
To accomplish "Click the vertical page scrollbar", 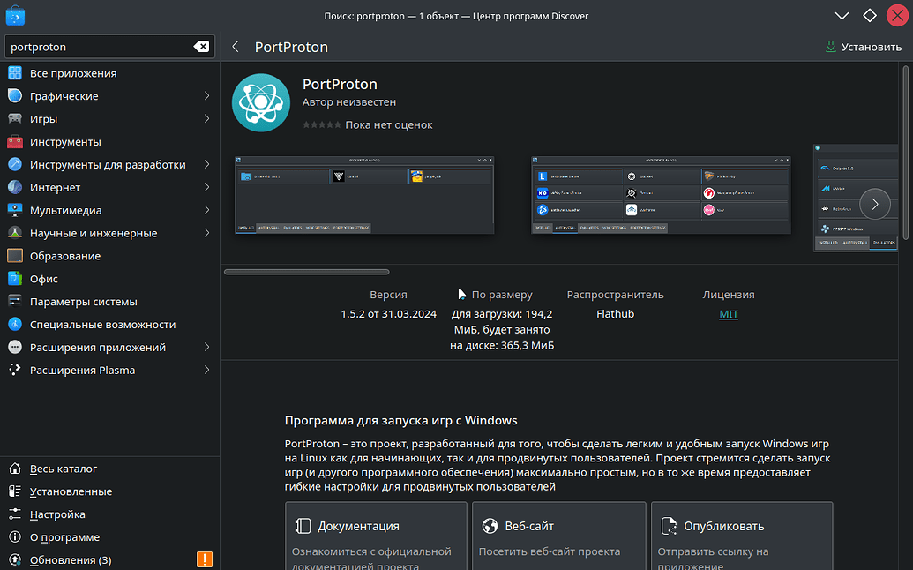I will (x=905, y=153).
